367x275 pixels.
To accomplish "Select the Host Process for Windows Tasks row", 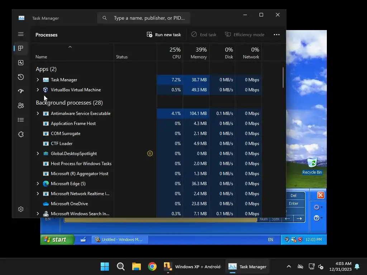I will (146, 163).
